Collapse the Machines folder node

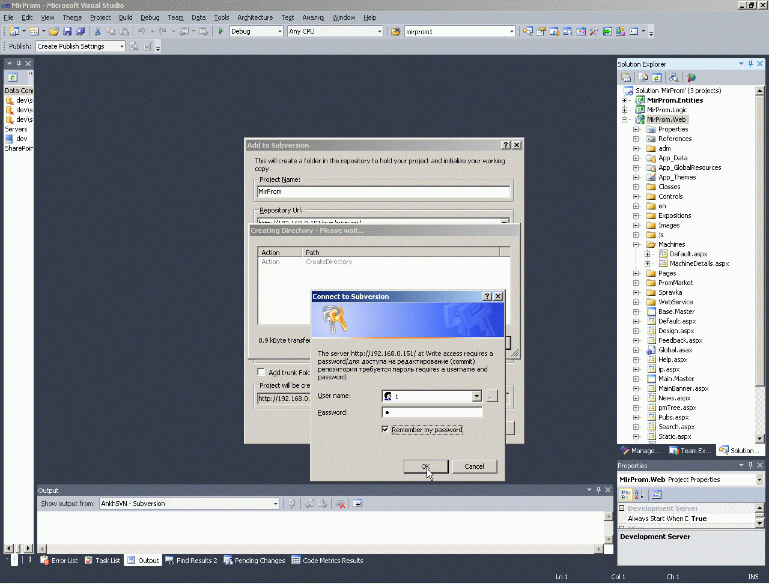point(636,244)
